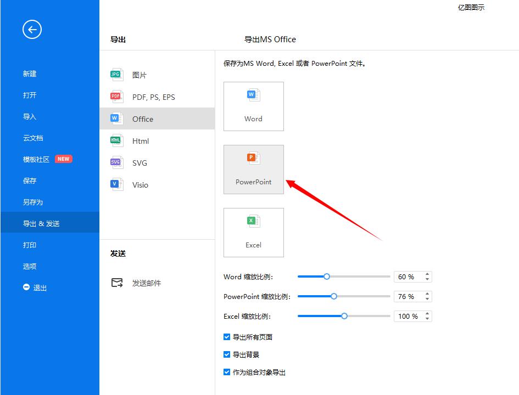Toggle the 导出所有页面 checkbox
The image size is (519, 395).
pyautogui.click(x=227, y=337)
